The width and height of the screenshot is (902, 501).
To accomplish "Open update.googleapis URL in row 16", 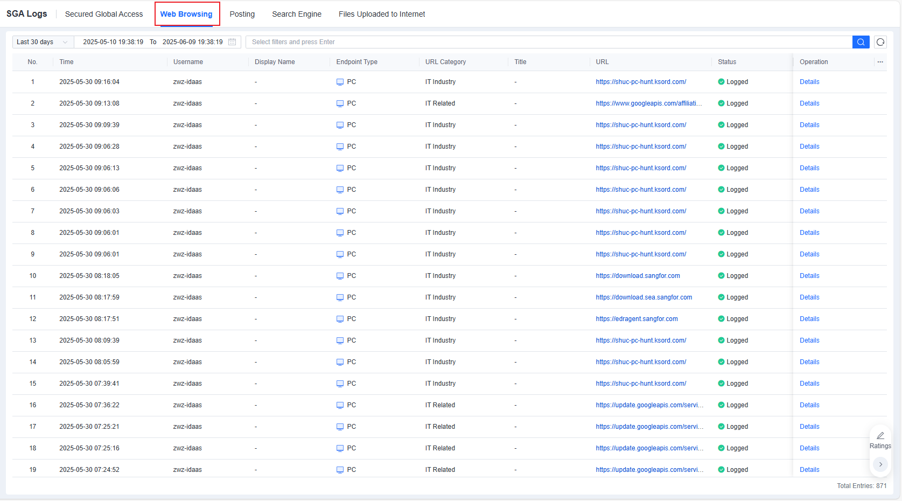I will point(649,405).
